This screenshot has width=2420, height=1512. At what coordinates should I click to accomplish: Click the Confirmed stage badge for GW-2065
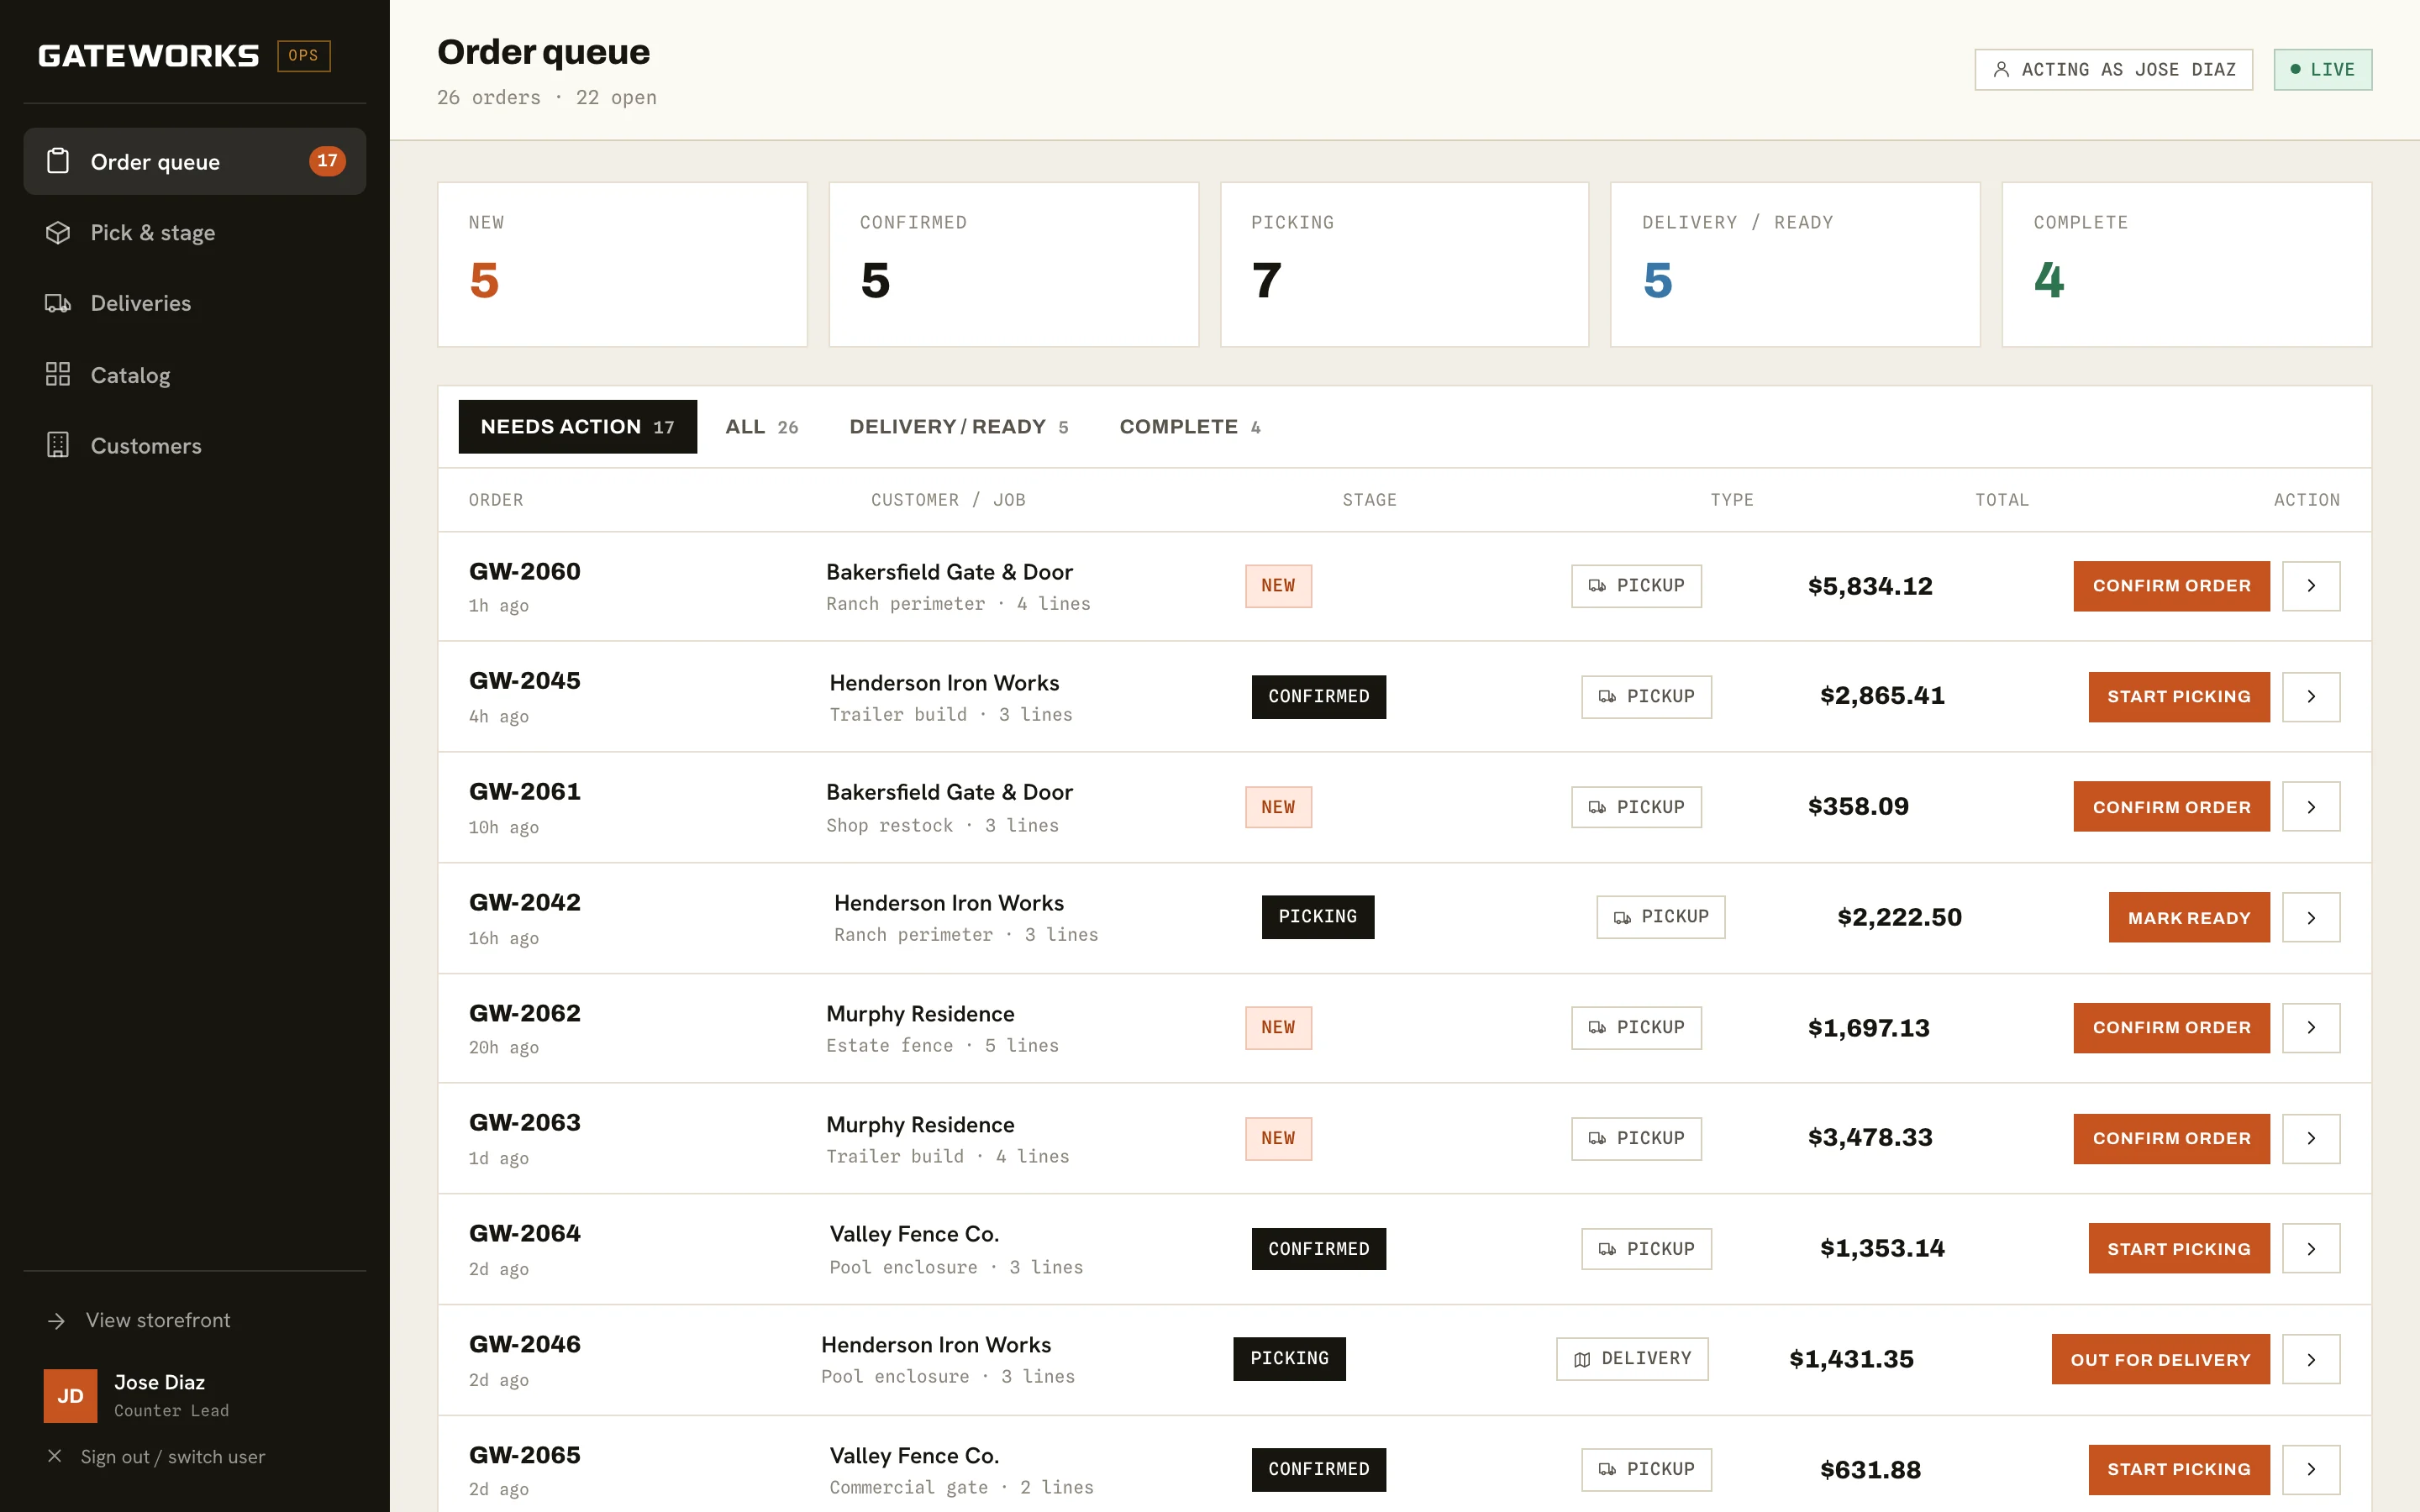(x=1319, y=1469)
